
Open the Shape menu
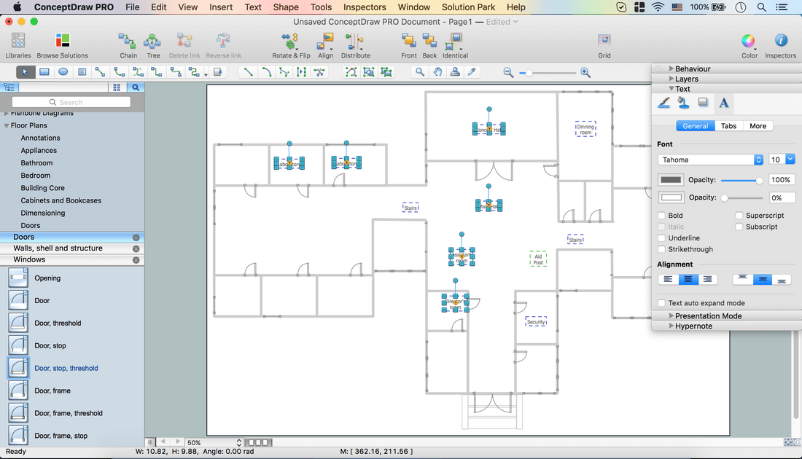coord(286,7)
